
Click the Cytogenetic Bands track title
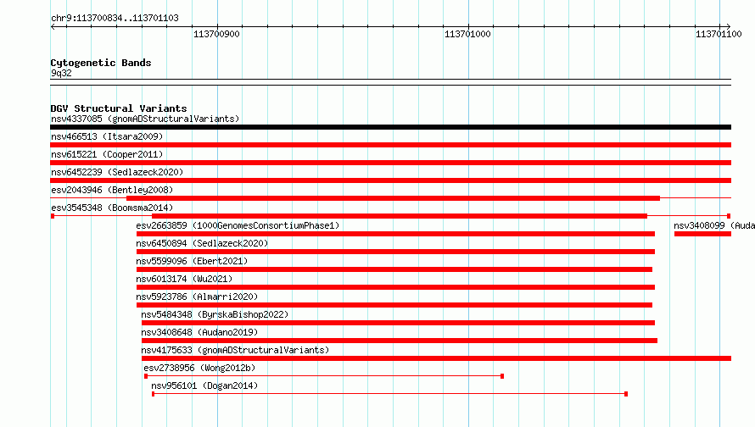click(x=101, y=63)
